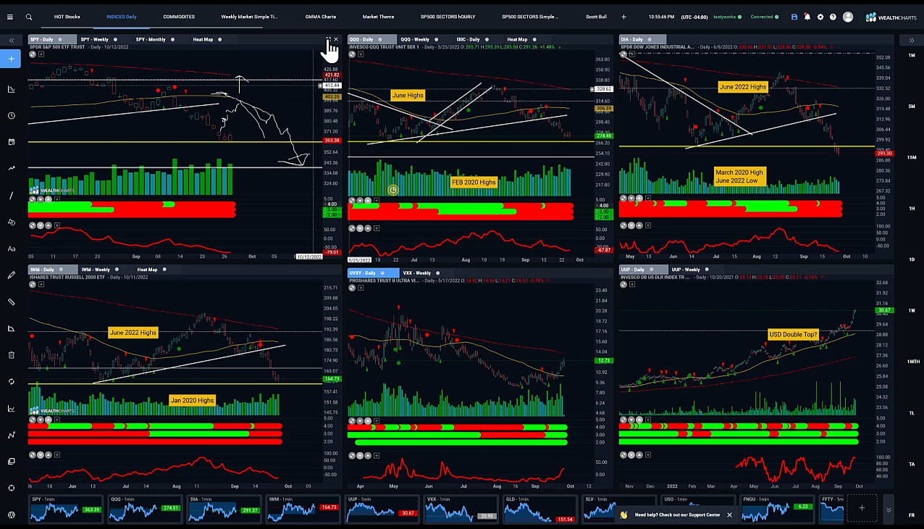Viewport: 924px width, 529px height.
Task: Open the hamburger main menu
Action: tap(9, 17)
